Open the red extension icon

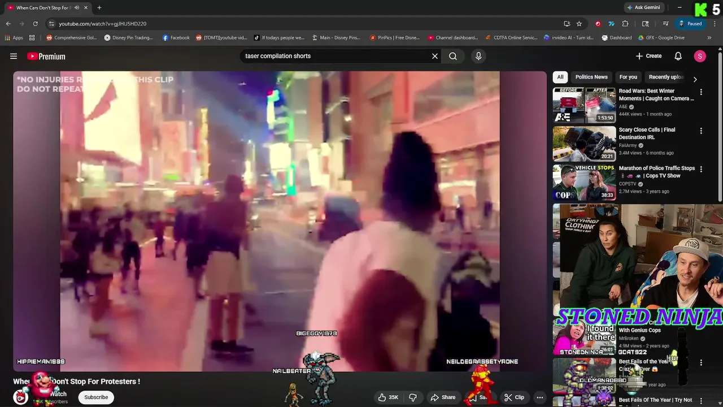coord(598,24)
